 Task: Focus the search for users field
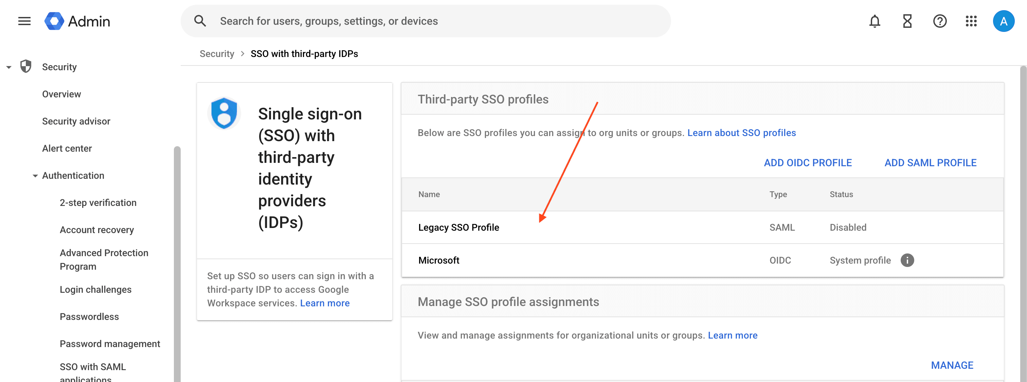point(426,21)
